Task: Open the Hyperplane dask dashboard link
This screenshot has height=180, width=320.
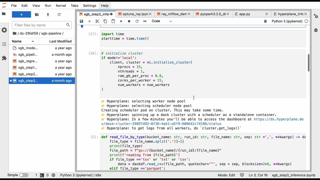Action: [278, 119]
